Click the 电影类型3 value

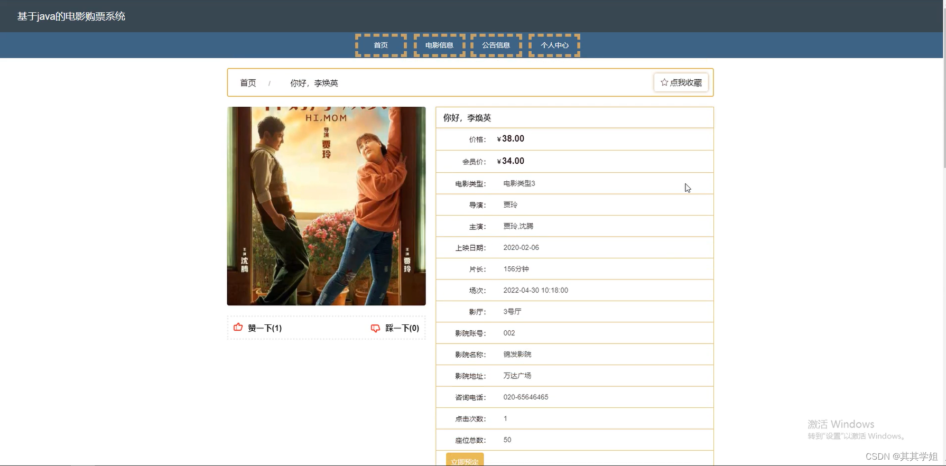click(519, 183)
